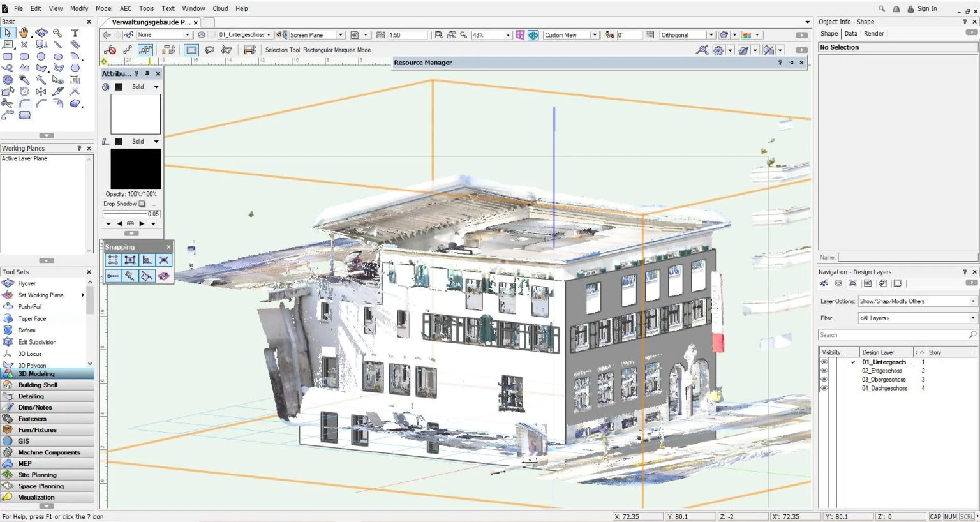Select the Pan tool in the Basic palette
The height and width of the screenshot is (522, 980).
(24, 32)
